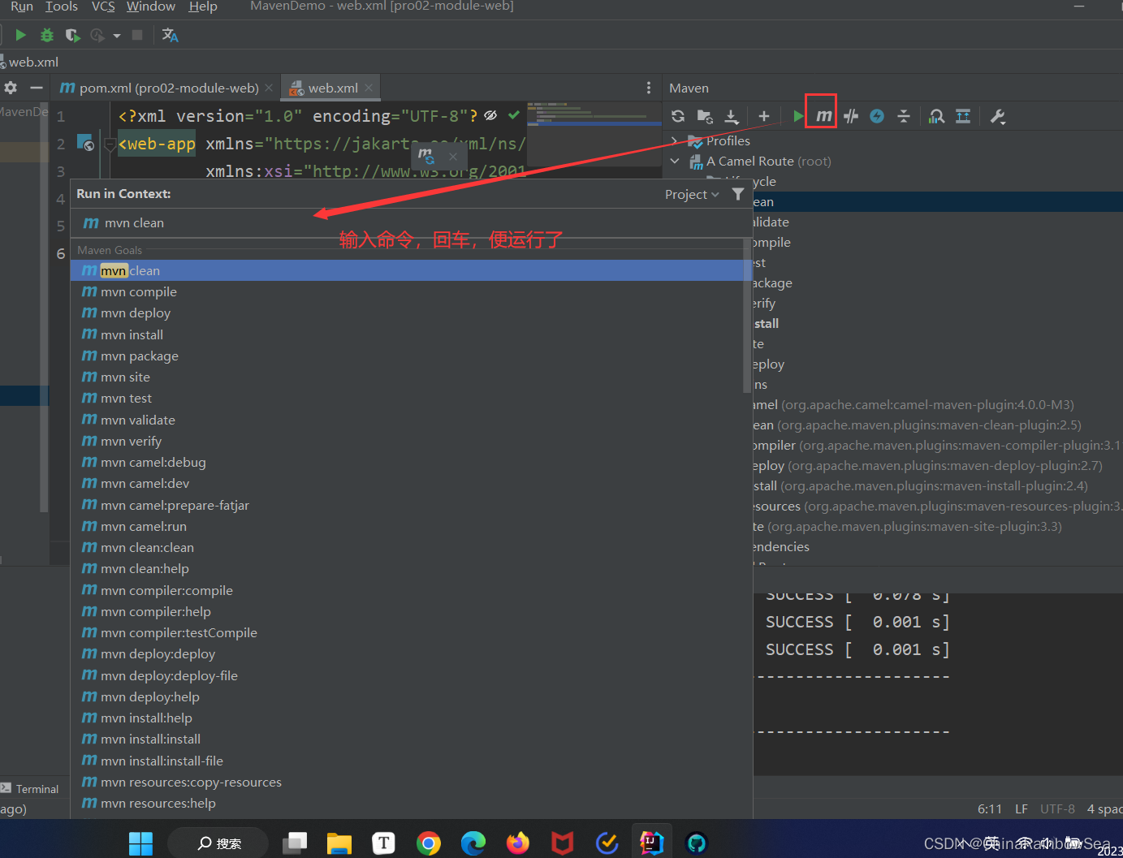Run Maven build with green arrow

tap(798, 116)
